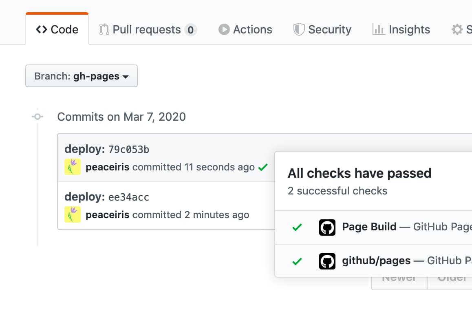The width and height of the screenshot is (472, 318).
Task: Click green checkmark next to Page Build
Action: click(x=297, y=227)
